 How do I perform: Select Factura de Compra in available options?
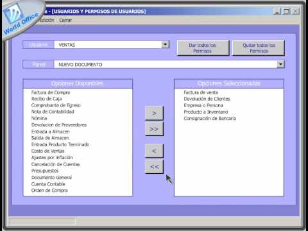coord(51,92)
